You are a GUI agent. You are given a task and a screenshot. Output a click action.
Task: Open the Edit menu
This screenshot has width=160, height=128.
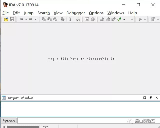tap(16, 13)
